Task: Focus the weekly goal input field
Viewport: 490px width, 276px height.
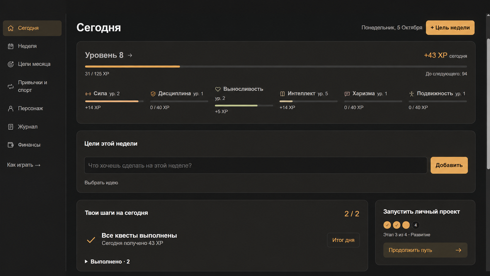Action: 256,165
